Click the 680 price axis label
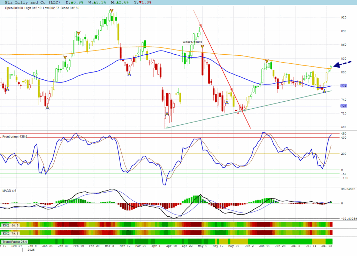The height and width of the screenshot is (256, 357). click(343, 127)
